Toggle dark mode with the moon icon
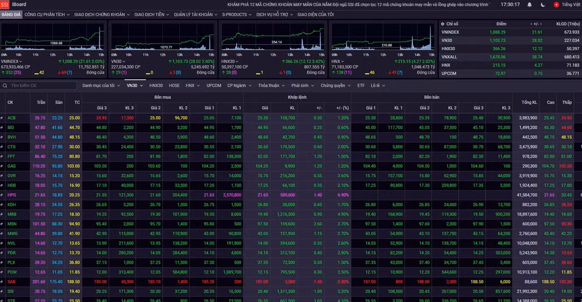 543,5
